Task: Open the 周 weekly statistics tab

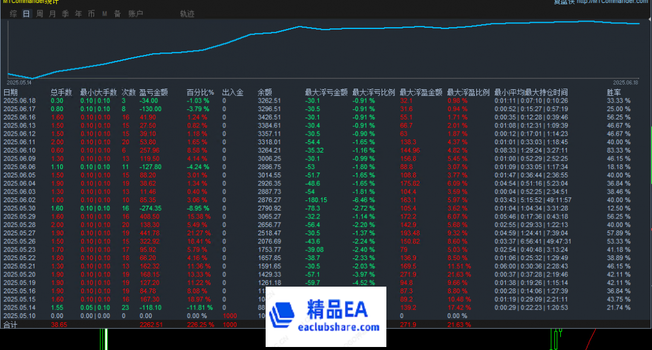Action: coord(39,13)
